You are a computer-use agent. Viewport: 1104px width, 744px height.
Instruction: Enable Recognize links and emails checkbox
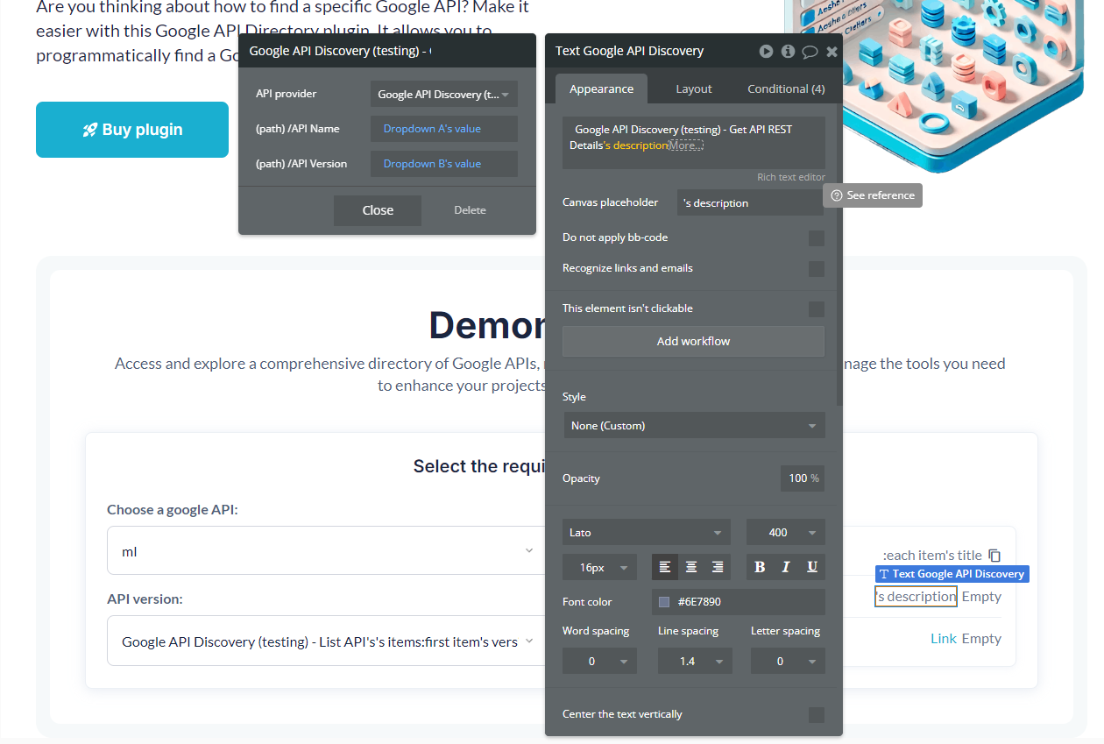(x=817, y=269)
